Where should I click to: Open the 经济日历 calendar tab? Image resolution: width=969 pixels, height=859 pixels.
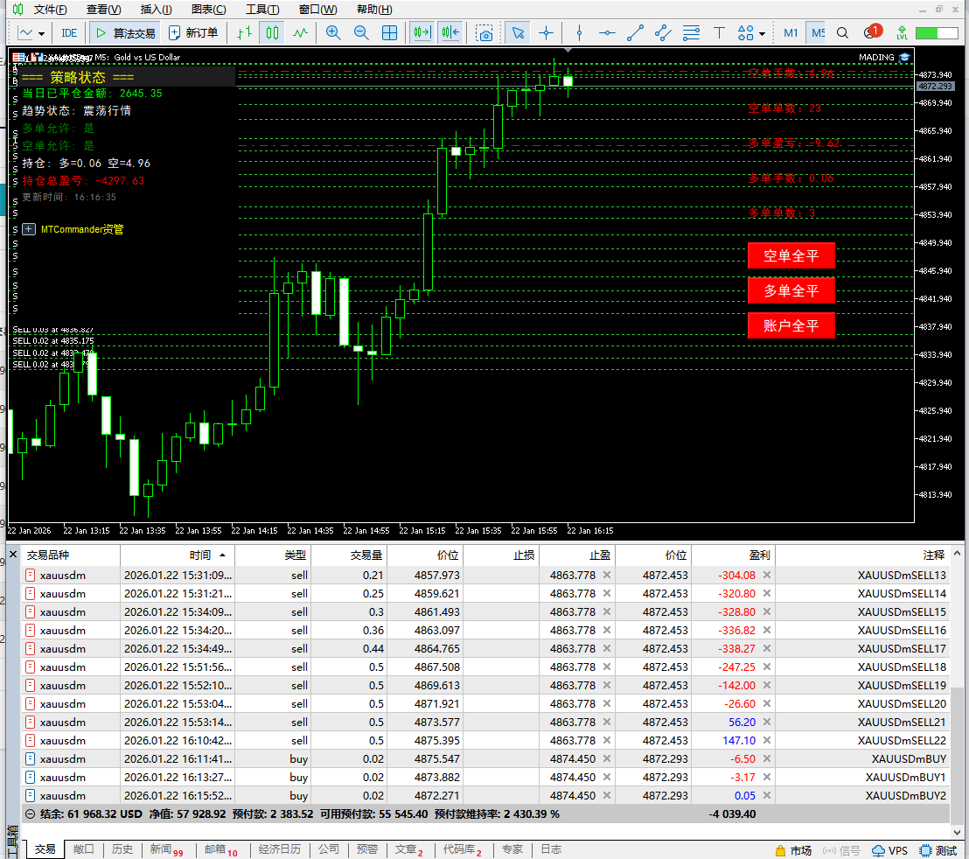(x=279, y=849)
